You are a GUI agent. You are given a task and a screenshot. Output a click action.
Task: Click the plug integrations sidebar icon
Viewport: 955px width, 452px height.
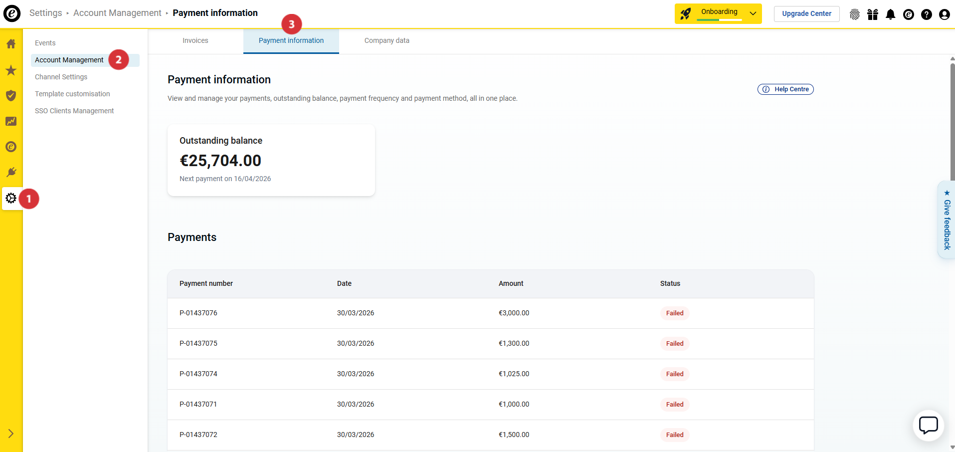11,172
